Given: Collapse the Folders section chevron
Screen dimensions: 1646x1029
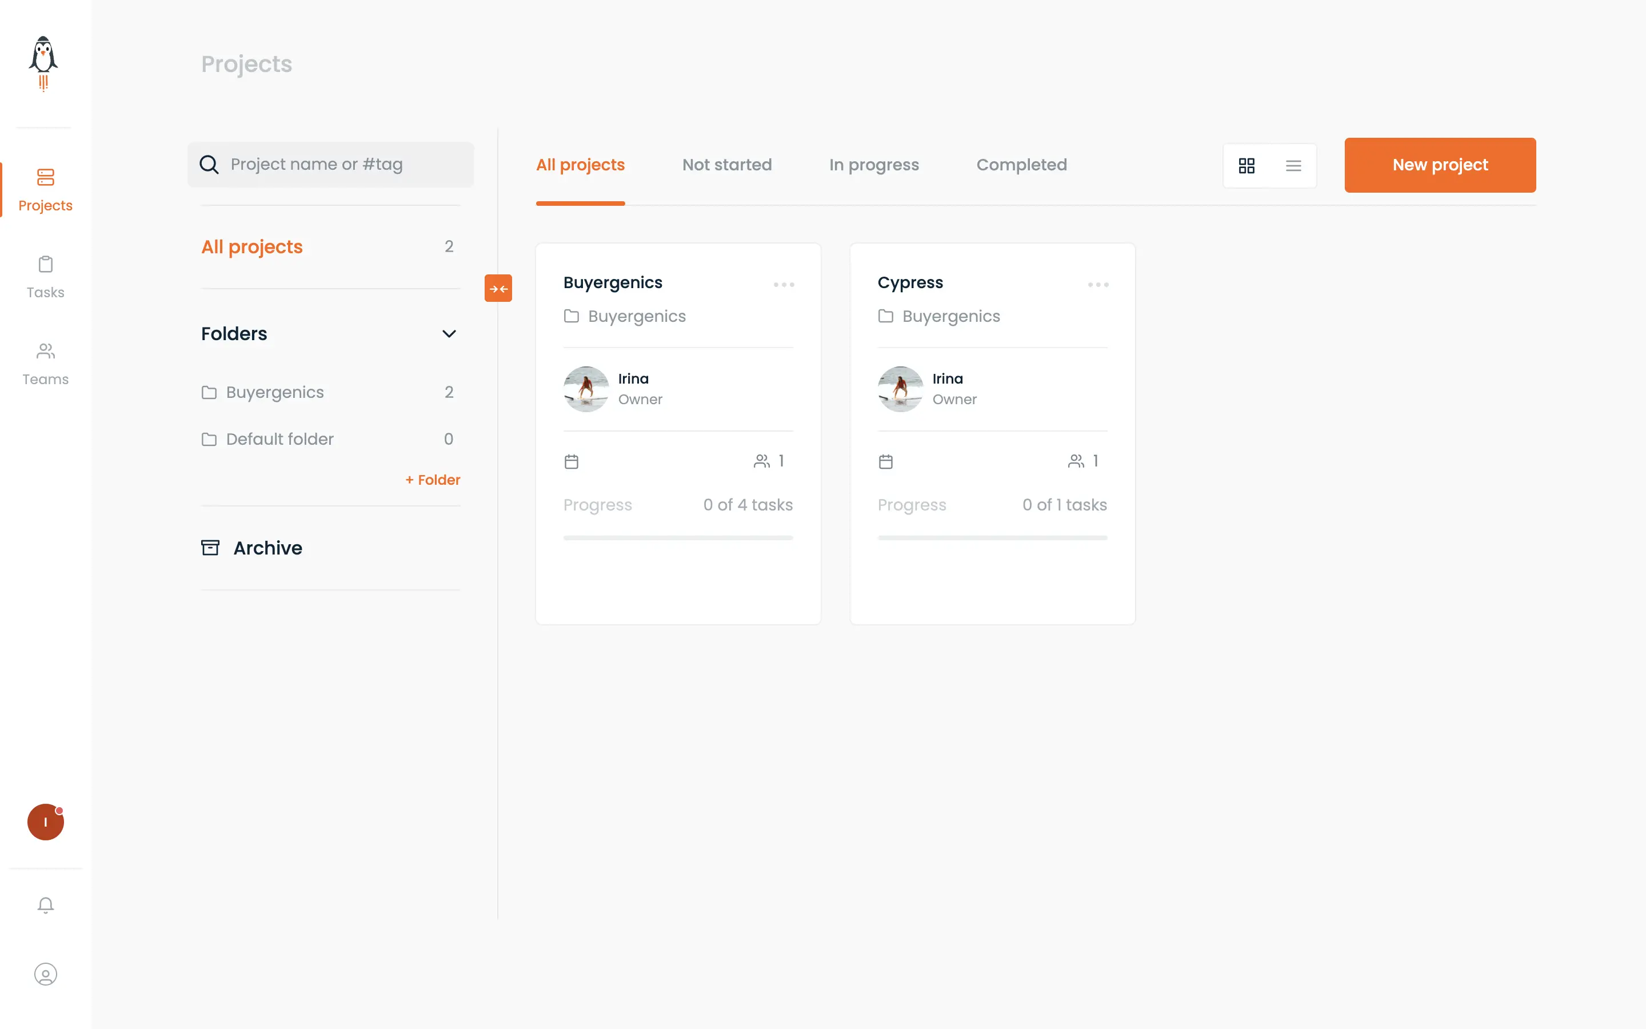Looking at the screenshot, I should (449, 333).
